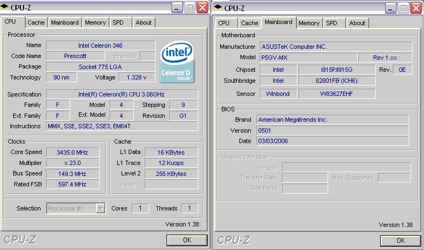Click the Threads count field

click(x=190, y=208)
